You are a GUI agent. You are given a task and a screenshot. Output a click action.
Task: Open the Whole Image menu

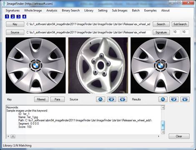point(33,10)
